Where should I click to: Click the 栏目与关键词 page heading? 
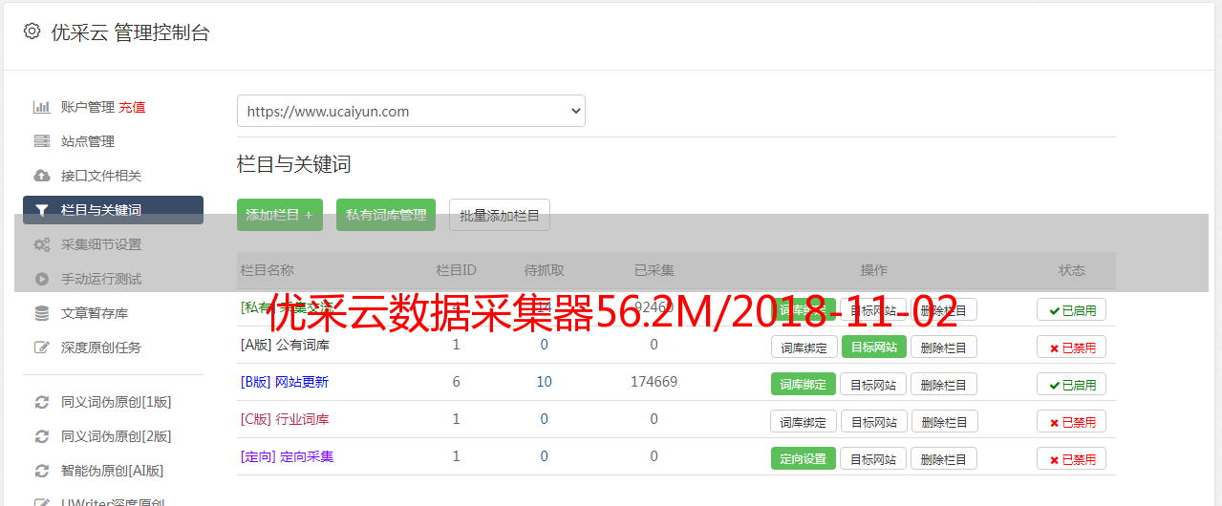point(294,164)
